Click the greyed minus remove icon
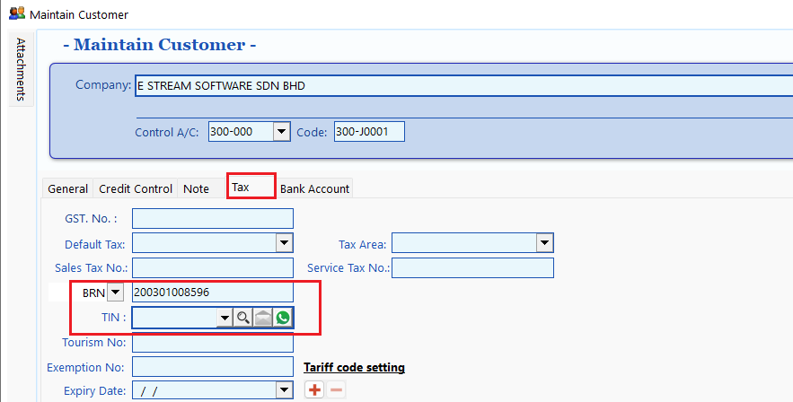The width and height of the screenshot is (793, 402). coord(335,390)
